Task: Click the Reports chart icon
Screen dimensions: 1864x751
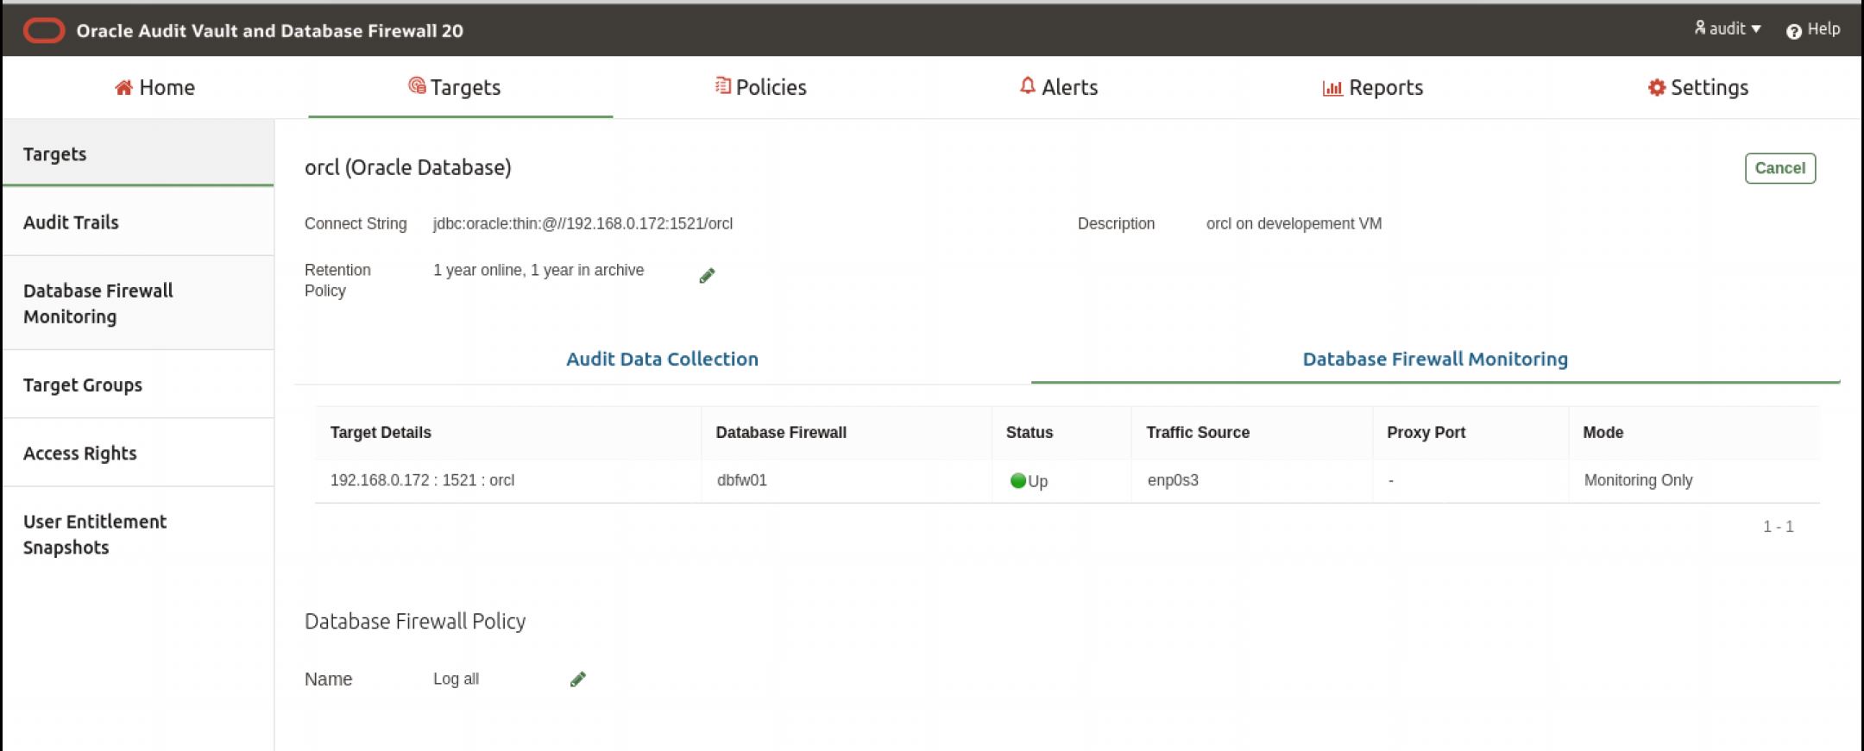Action: click(1332, 88)
